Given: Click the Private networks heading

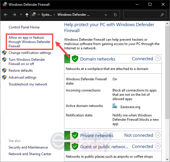Looking at the screenshot, I should pyautogui.click(x=97, y=136).
